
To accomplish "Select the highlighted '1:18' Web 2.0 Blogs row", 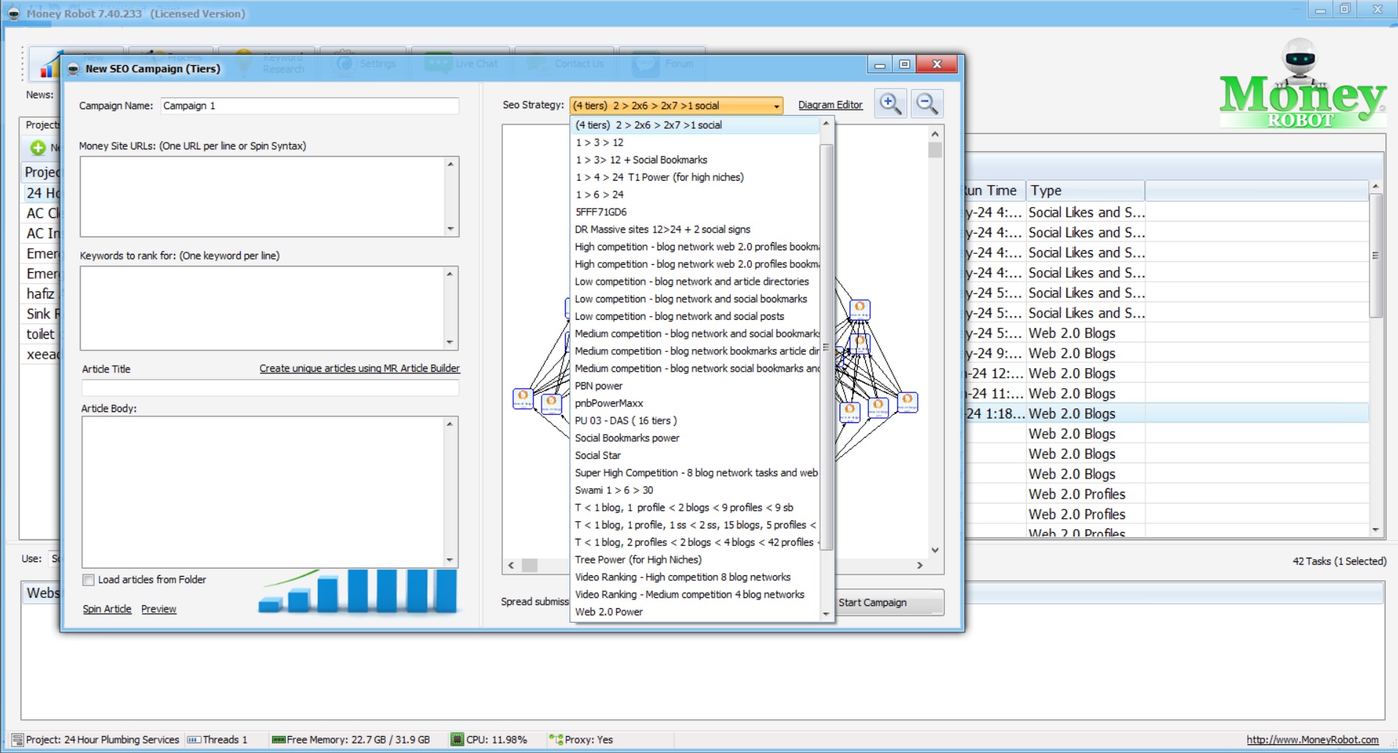I will click(x=1167, y=413).
